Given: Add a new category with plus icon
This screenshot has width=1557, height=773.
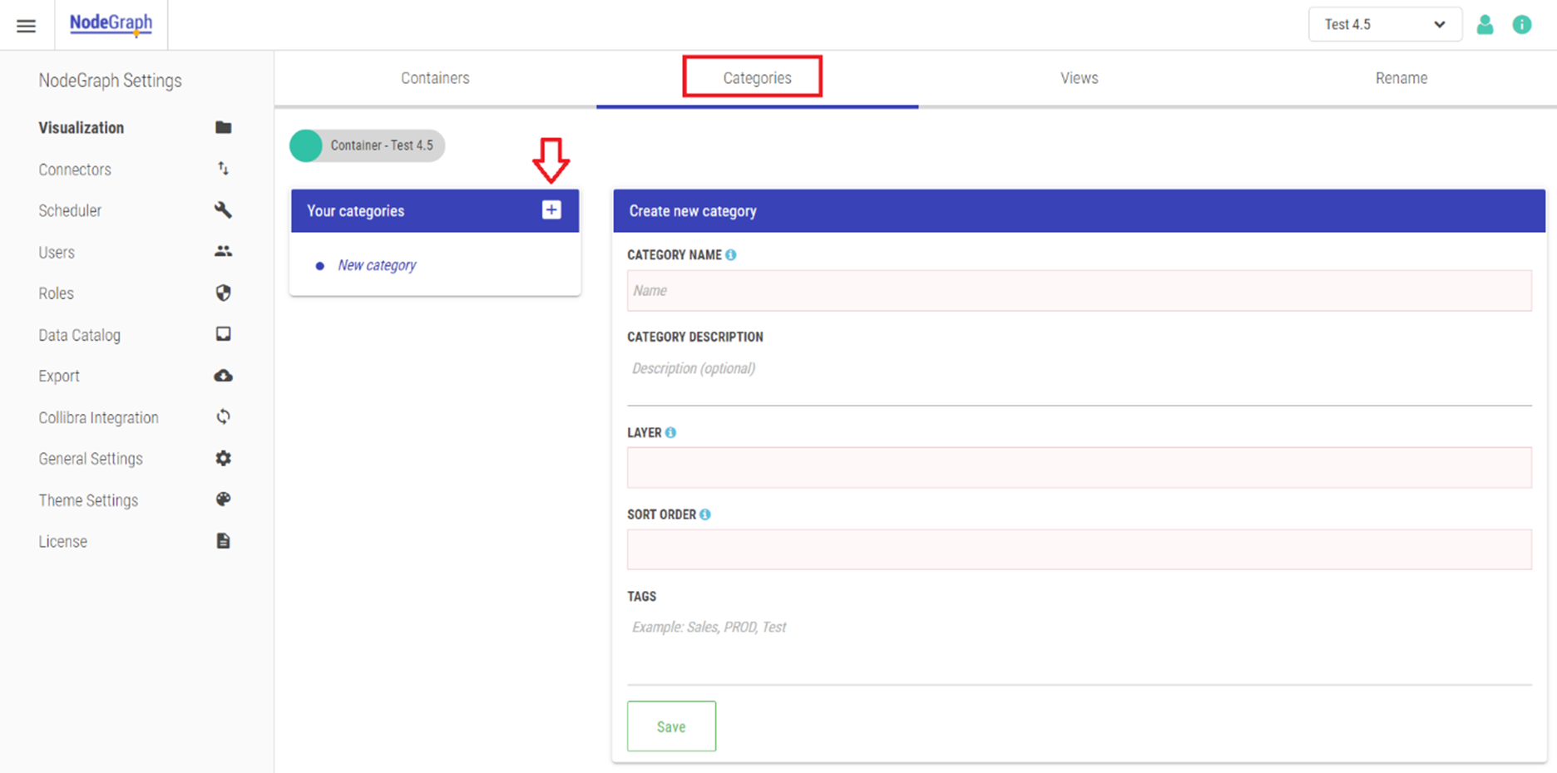Looking at the screenshot, I should (x=551, y=209).
